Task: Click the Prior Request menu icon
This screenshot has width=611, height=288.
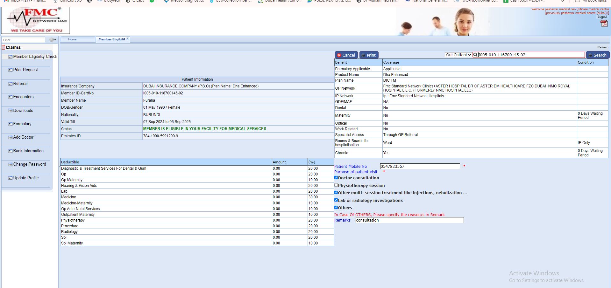Action: tap(10, 70)
